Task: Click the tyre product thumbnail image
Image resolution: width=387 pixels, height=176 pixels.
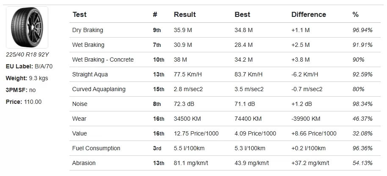Action: point(27,27)
